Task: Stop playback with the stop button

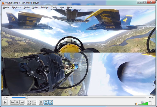Action: [x=18, y=103]
